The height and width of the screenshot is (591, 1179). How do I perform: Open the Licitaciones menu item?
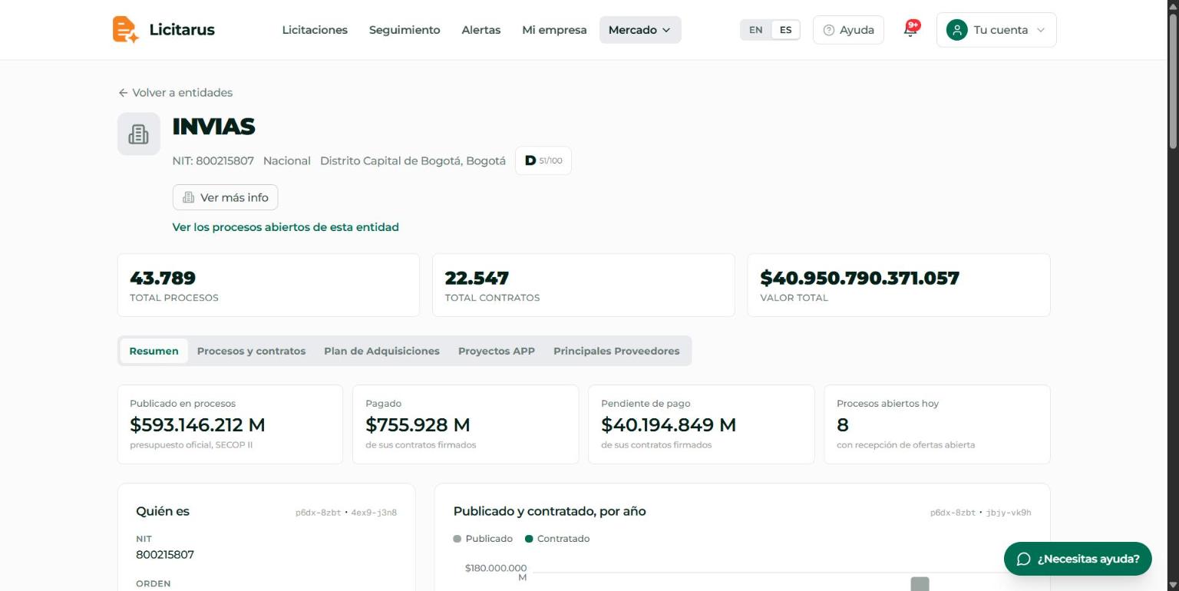point(315,30)
